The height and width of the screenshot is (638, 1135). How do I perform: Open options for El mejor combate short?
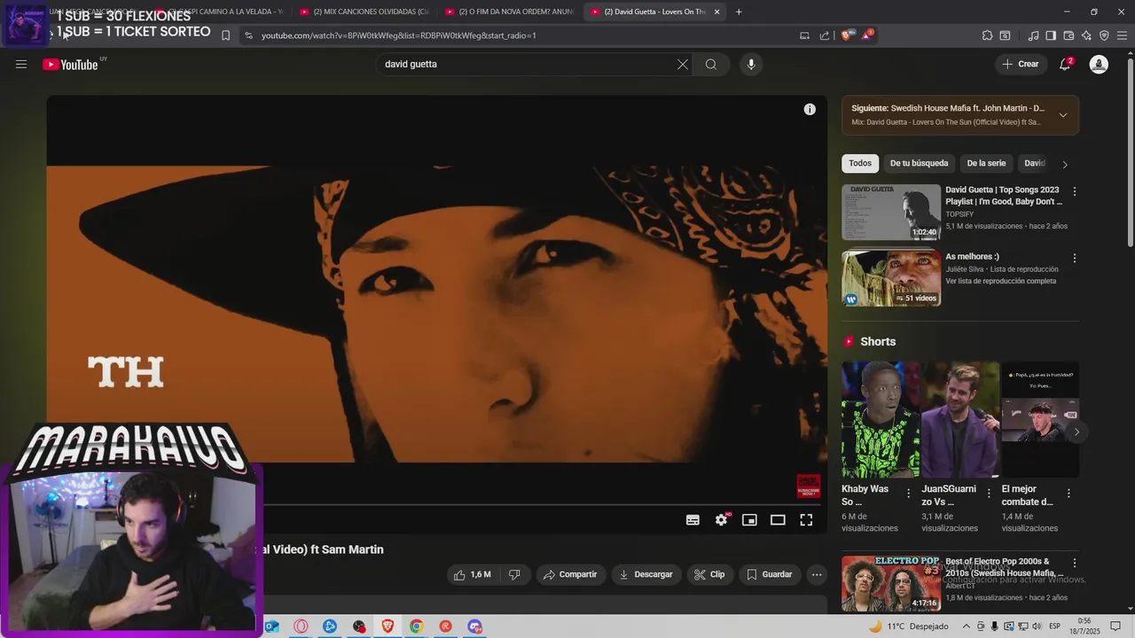[1068, 494]
